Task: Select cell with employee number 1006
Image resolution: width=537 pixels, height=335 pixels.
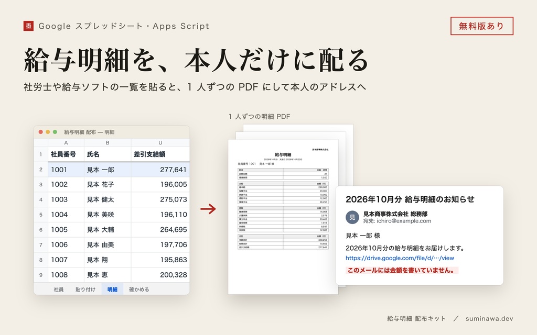Action: click(x=66, y=245)
